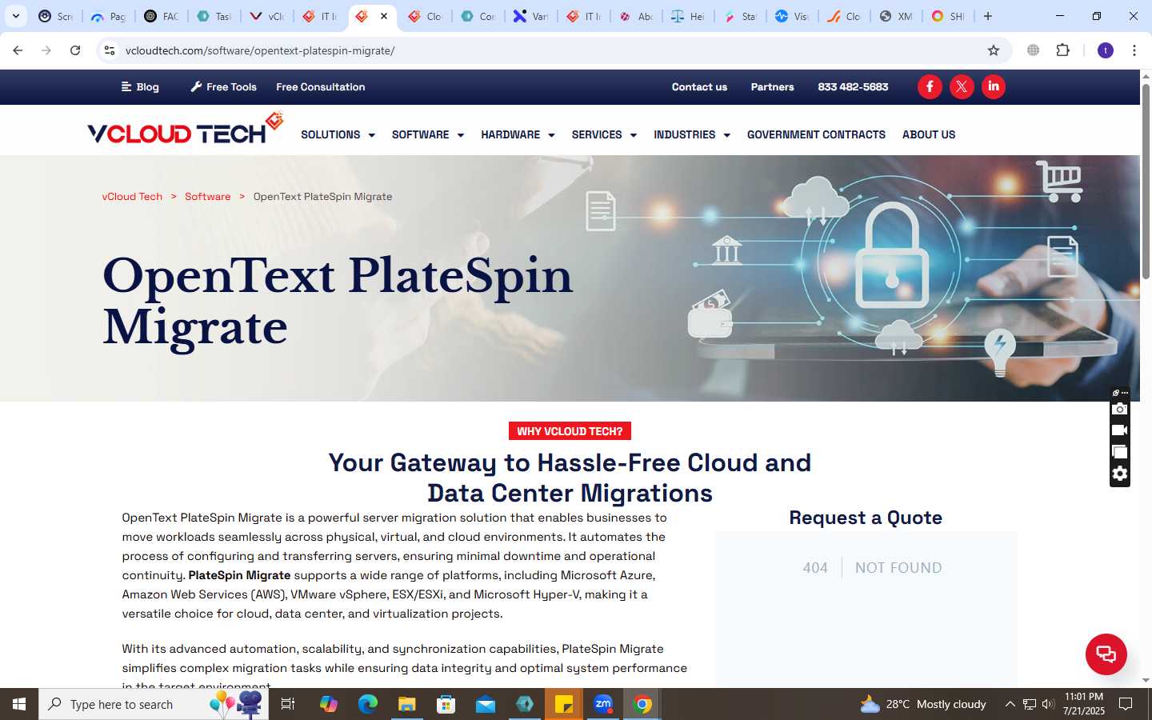1152x720 pixels.
Task: Open Task View on the taskbar
Action: [288, 704]
